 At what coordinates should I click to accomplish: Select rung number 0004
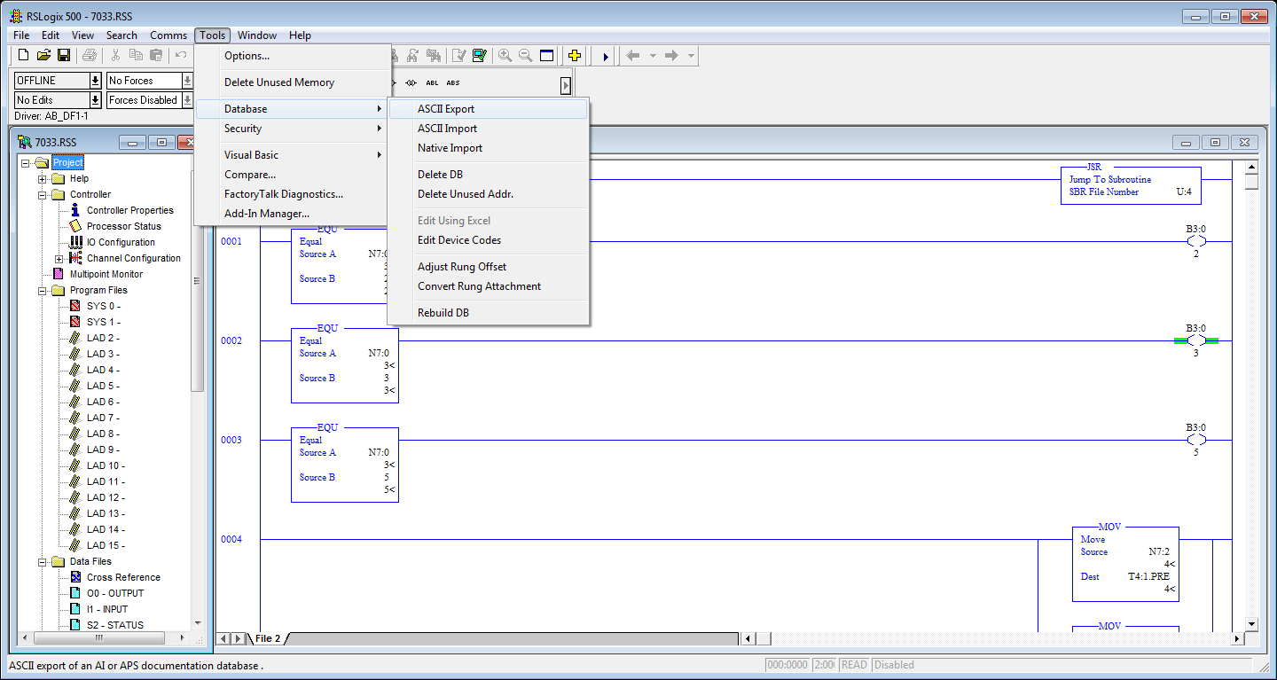[x=231, y=539]
